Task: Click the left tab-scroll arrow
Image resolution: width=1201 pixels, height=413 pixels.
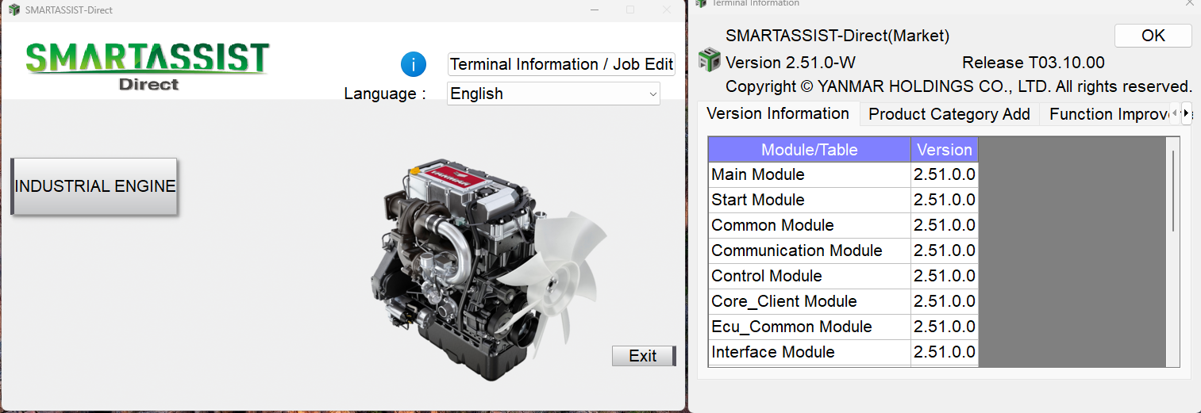Action: click(x=1176, y=113)
